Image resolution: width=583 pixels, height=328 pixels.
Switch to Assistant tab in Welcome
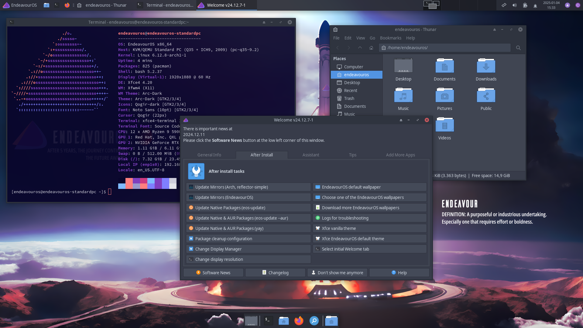(311, 155)
